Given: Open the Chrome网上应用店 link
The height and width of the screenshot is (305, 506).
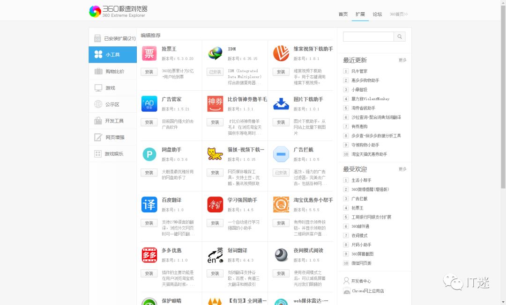Looking at the screenshot, I should [368, 291].
